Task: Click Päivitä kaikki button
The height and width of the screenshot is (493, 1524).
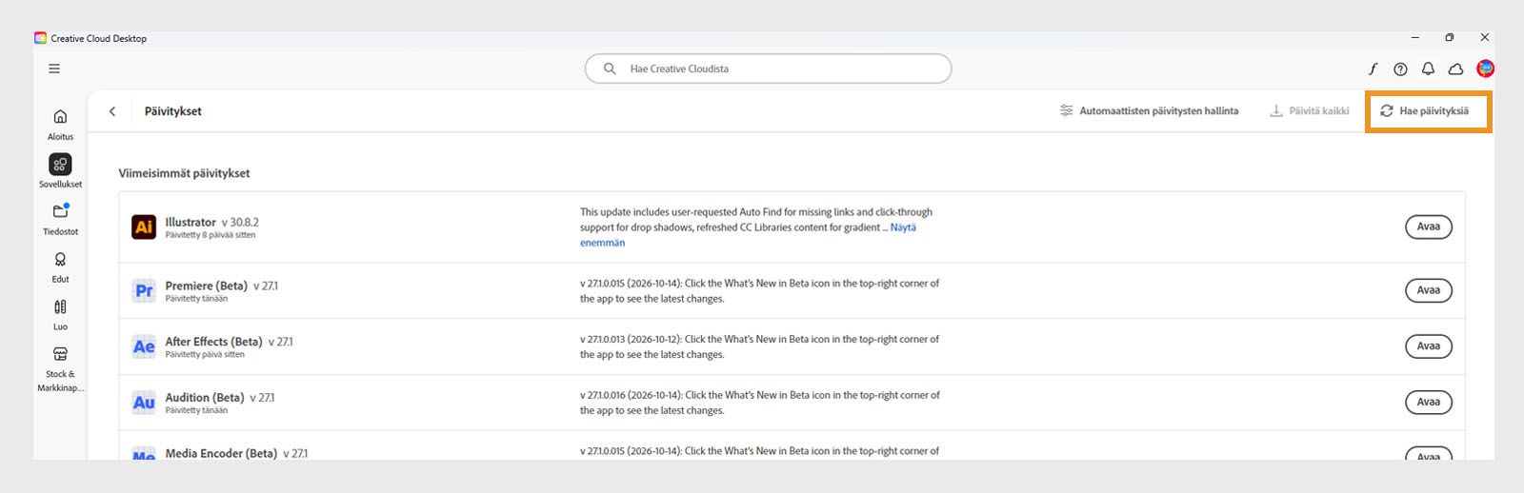Action: click(1310, 111)
